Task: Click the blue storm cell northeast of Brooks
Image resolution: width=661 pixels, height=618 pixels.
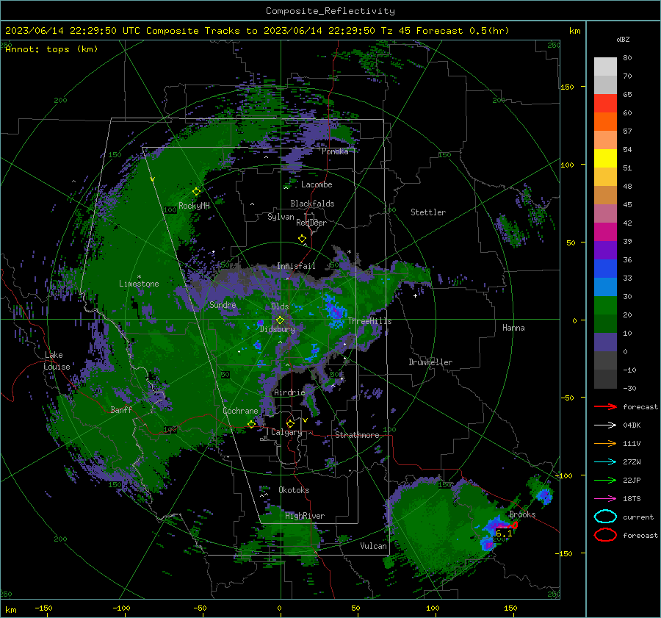Action: [x=544, y=495]
